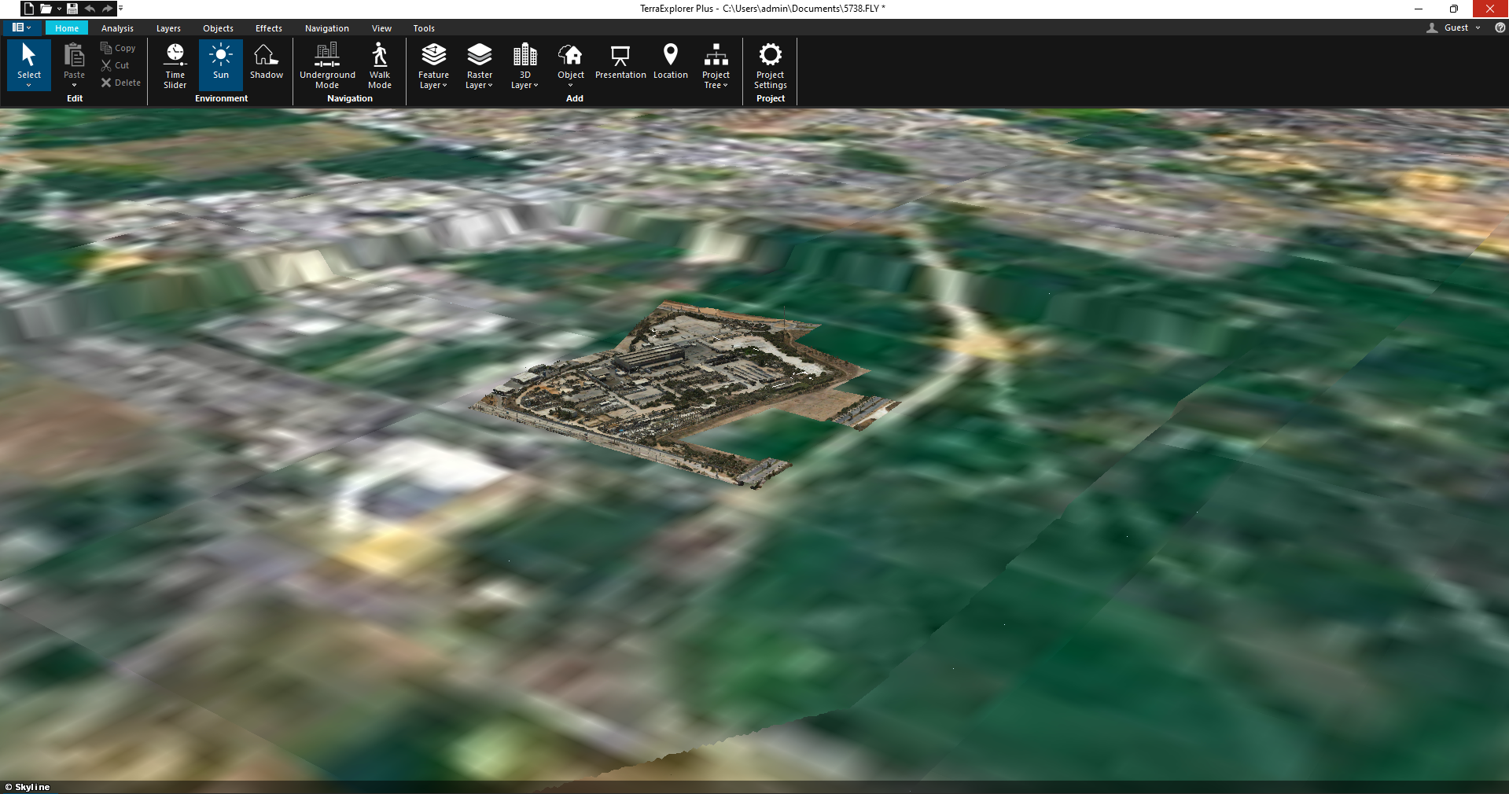Screen dimensions: 1509x794
Task: Click the help question mark icon
Action: pos(1500,28)
